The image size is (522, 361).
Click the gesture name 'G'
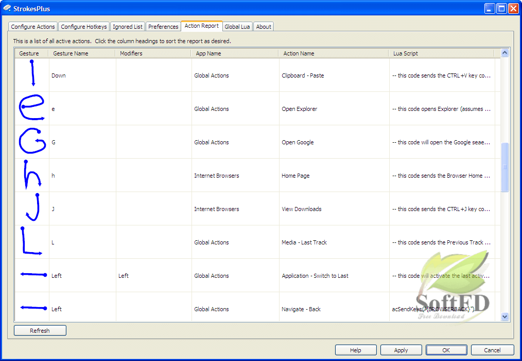[53, 142]
